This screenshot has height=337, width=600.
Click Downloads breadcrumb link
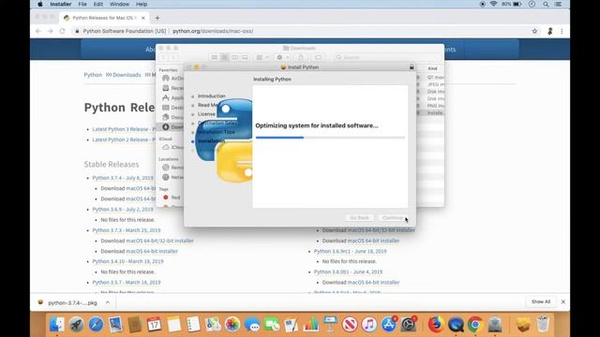click(127, 75)
